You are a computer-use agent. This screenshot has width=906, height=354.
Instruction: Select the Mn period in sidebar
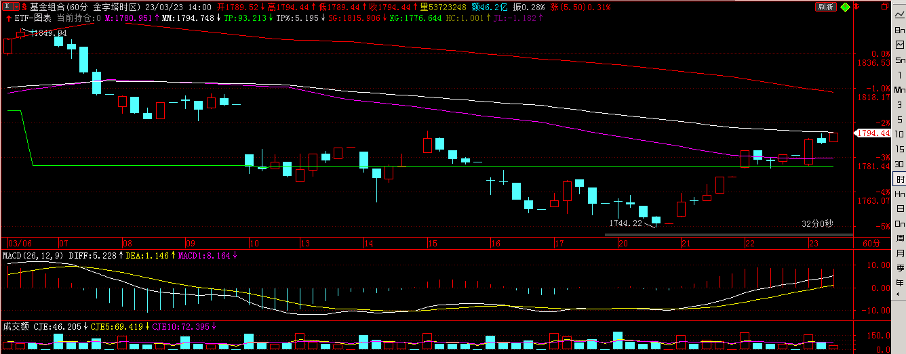tap(899, 89)
